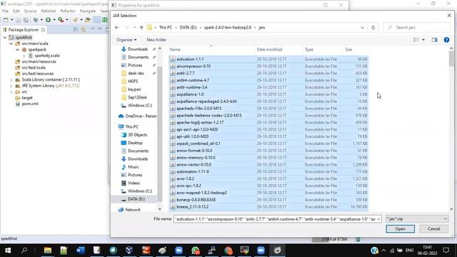Click the Cancel button
457x257 pixels.
[x=433, y=229]
